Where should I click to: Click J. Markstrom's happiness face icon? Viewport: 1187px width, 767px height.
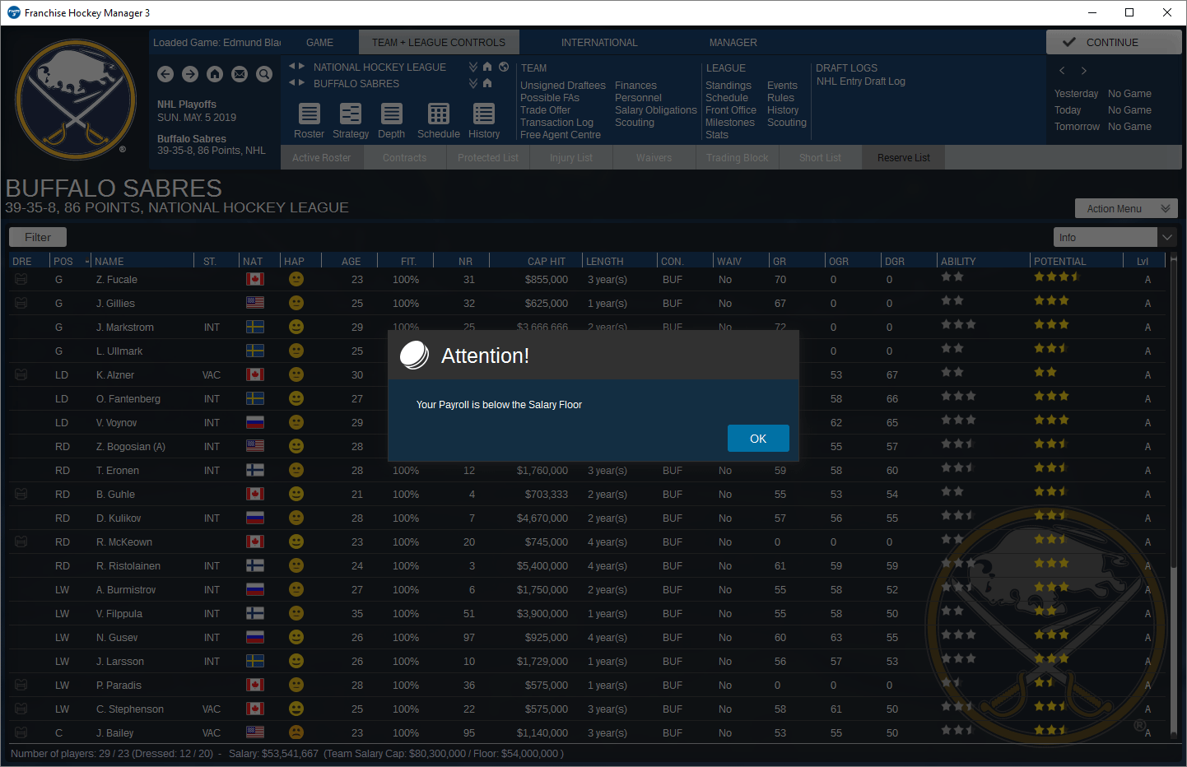tap(296, 327)
